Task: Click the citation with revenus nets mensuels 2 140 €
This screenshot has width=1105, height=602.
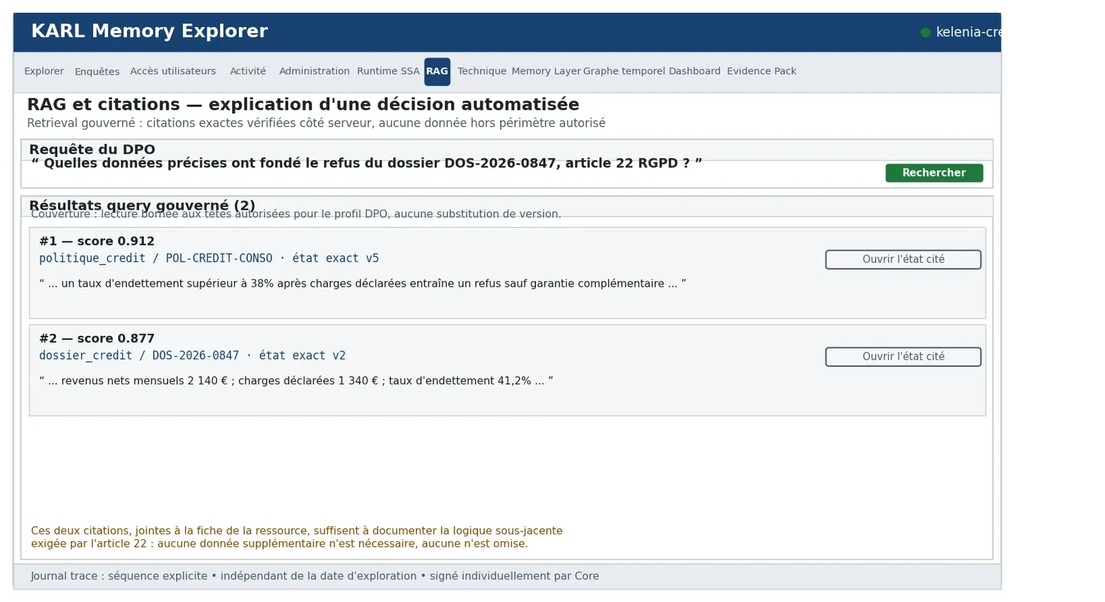Action: coord(296,381)
